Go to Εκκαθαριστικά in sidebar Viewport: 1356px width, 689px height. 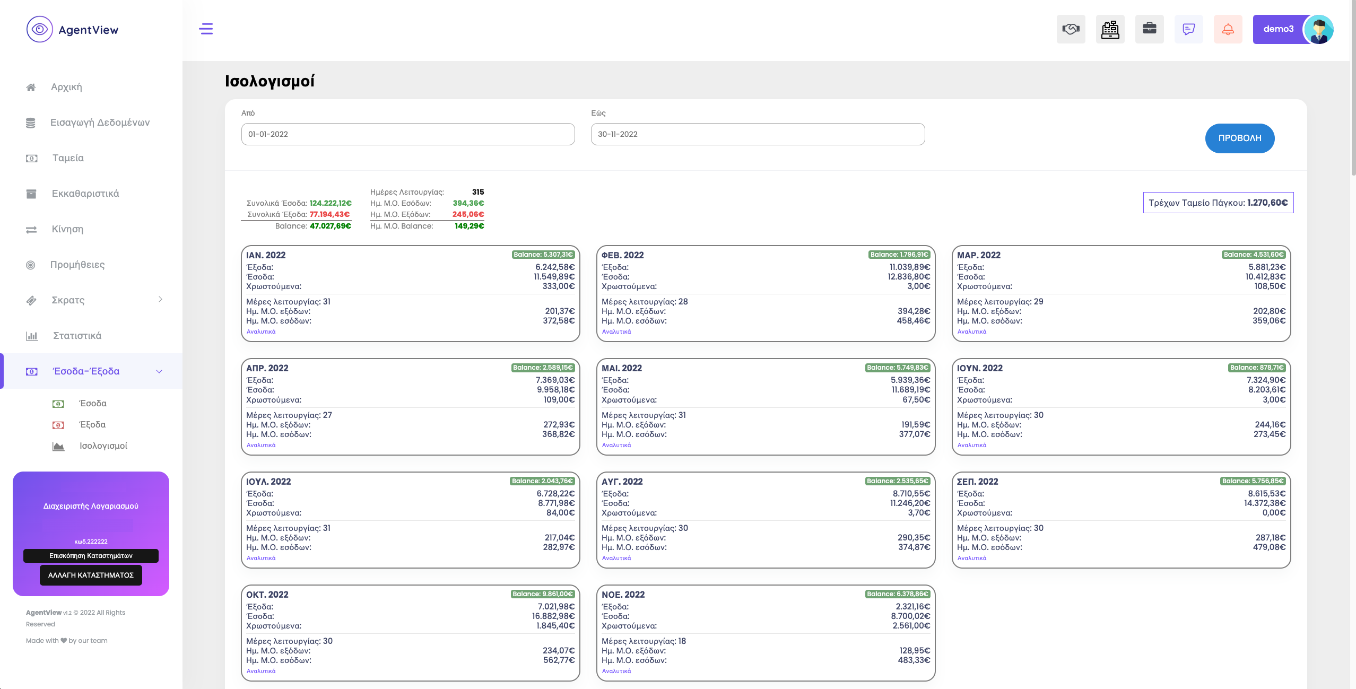point(85,194)
